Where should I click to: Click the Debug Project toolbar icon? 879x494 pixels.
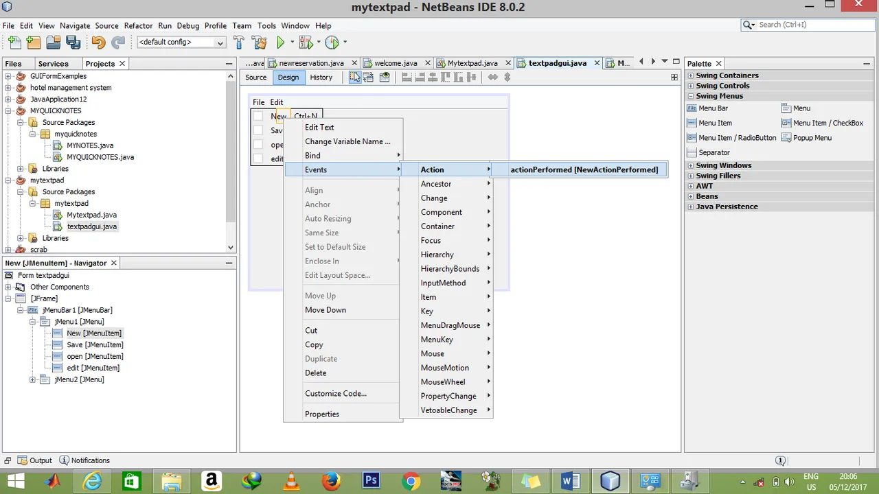306,43
